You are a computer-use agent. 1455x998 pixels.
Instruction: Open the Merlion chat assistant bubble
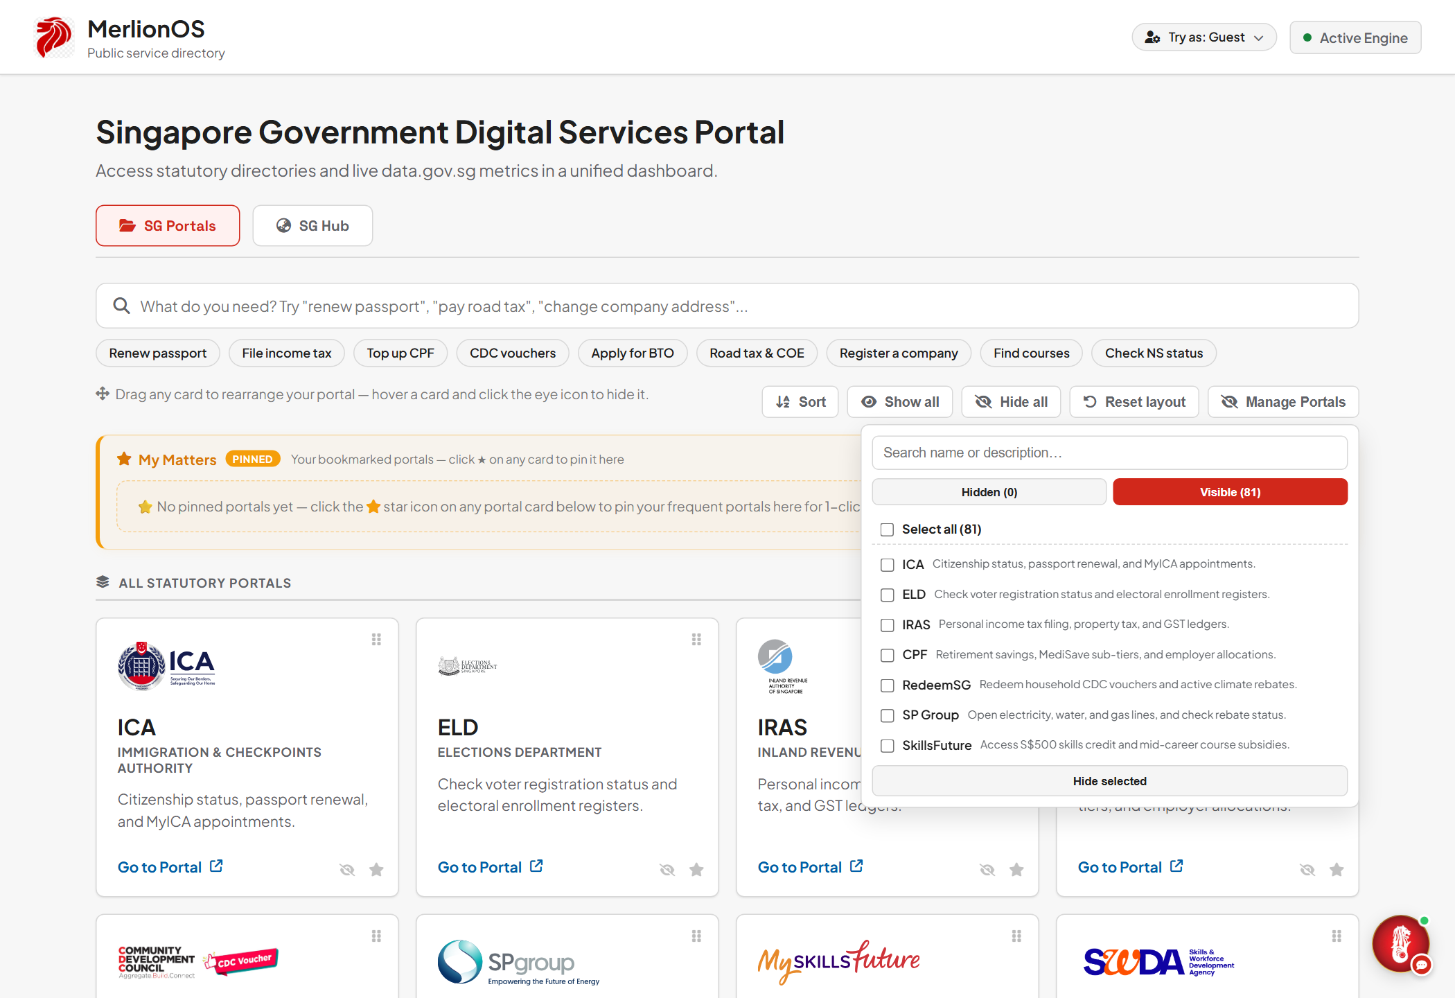tap(1401, 944)
